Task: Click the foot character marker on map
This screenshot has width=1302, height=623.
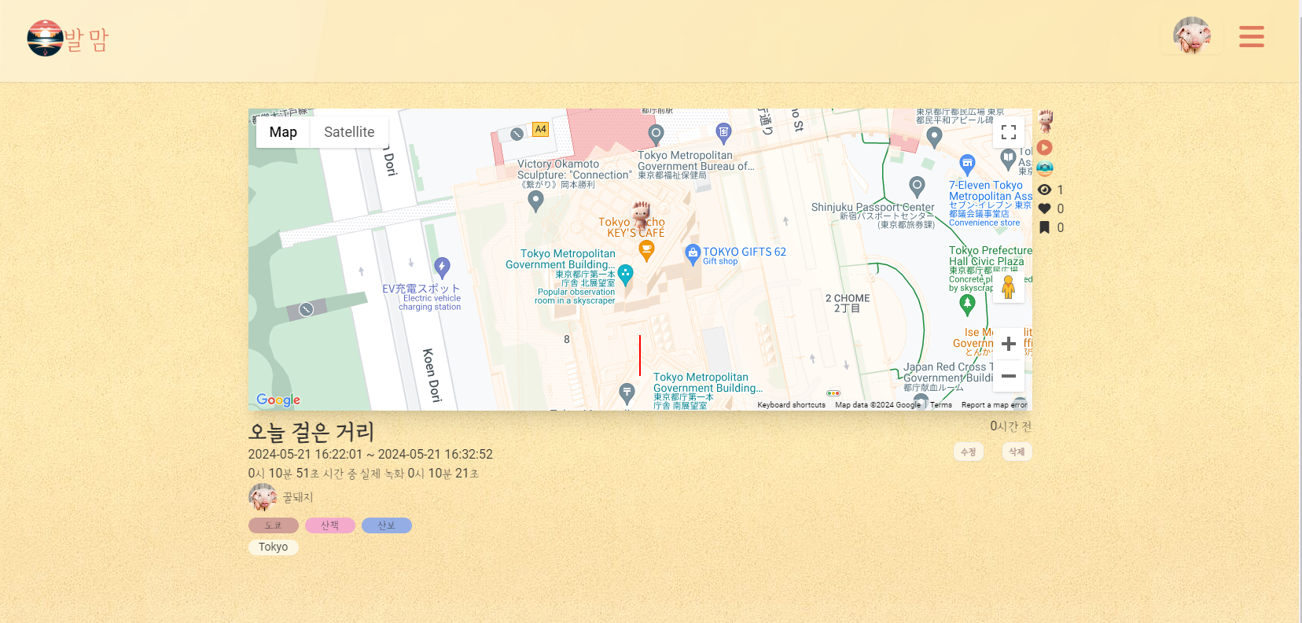Action: pyautogui.click(x=641, y=214)
